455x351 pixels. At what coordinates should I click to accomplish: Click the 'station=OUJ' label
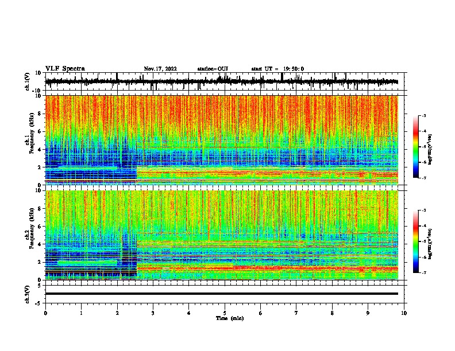[213, 69]
